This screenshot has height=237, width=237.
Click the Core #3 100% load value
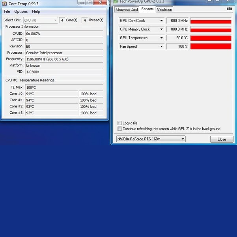[x=91, y=113]
